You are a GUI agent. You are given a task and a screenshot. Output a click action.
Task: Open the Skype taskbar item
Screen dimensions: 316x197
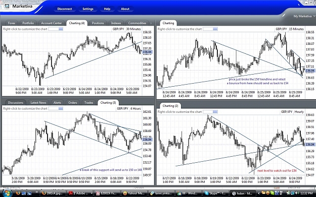(x=215, y=193)
